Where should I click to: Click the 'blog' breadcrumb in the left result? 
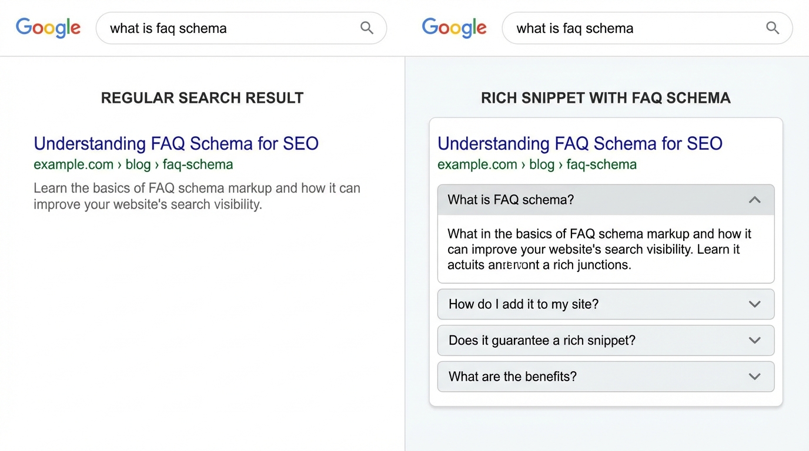click(x=138, y=164)
